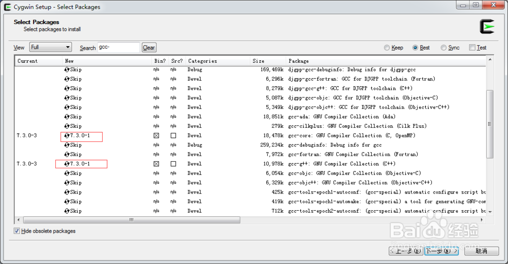Click the cycle icon for djgpp-gcc-debuginfo
This screenshot has height=264, width=508.
coord(67,69)
